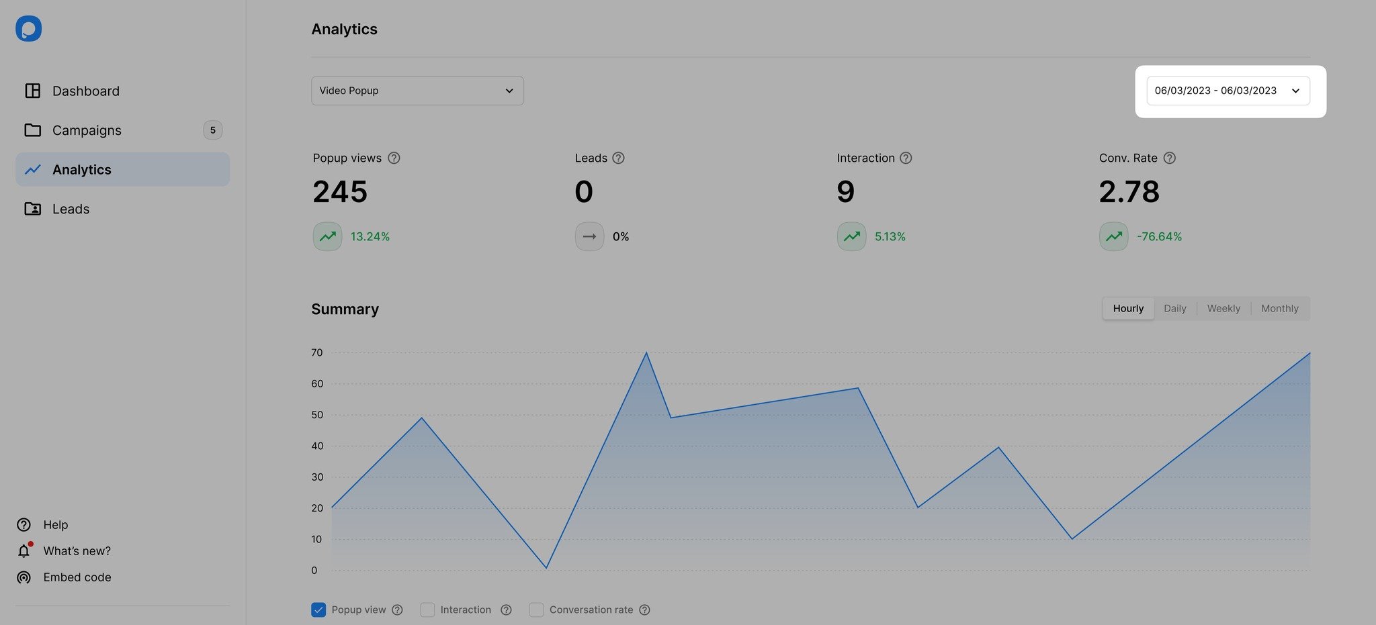1376x625 pixels.
Task: Click the help icon beside Interaction checkbox
Action: 507,610
